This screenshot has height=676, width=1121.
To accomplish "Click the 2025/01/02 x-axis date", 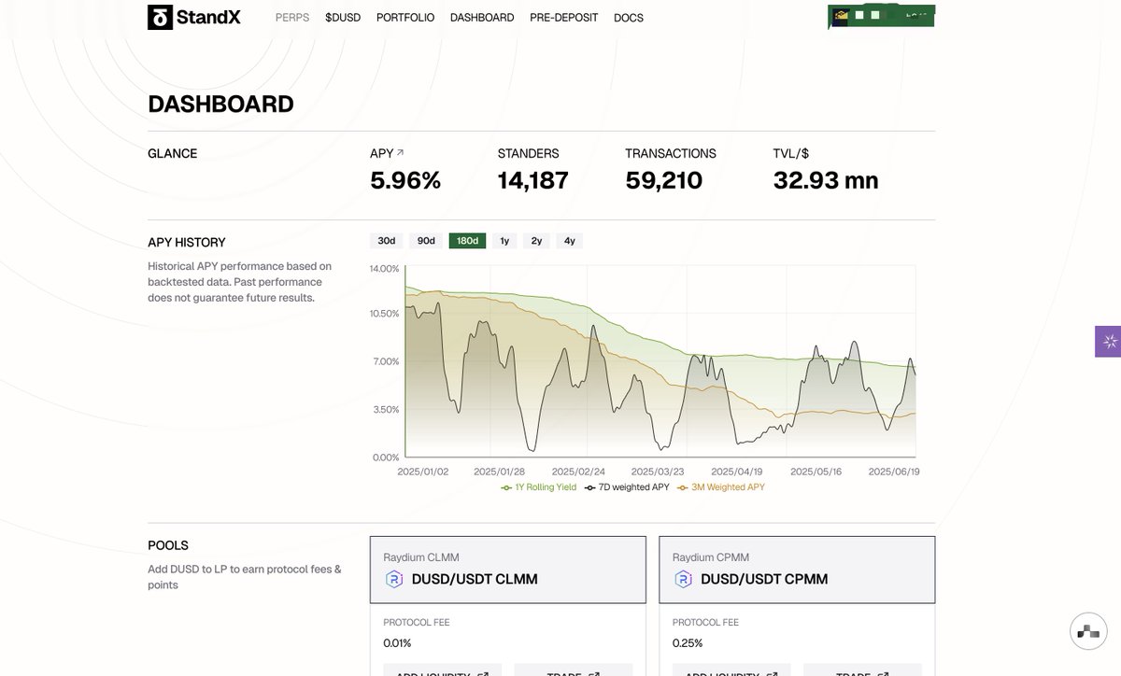I will coord(423,472).
